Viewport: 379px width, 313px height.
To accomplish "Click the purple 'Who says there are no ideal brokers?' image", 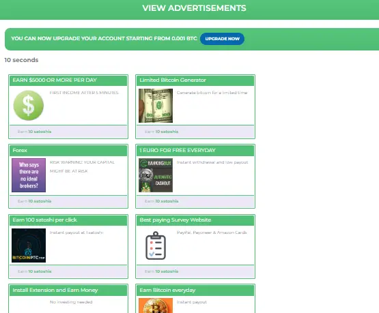I will coord(29,175).
